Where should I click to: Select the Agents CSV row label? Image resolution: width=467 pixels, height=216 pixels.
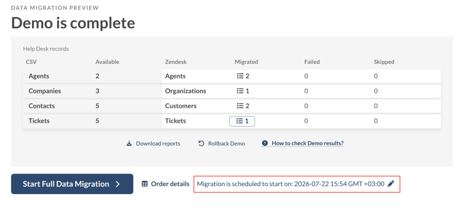[x=39, y=76]
